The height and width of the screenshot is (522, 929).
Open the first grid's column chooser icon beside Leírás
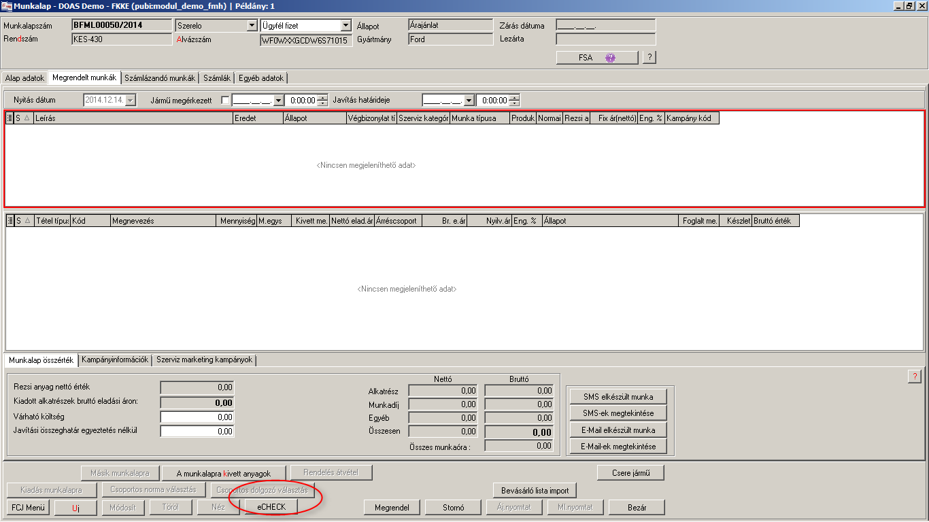click(10, 118)
